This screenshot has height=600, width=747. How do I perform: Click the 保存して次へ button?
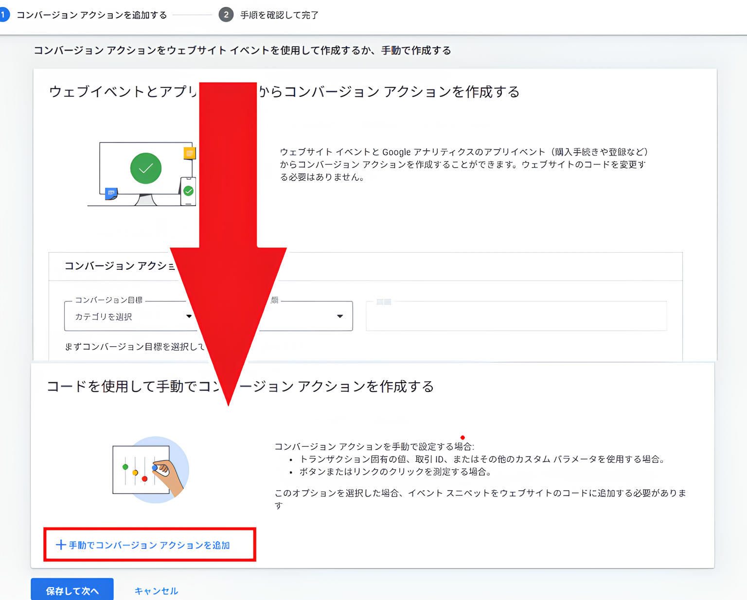72,590
